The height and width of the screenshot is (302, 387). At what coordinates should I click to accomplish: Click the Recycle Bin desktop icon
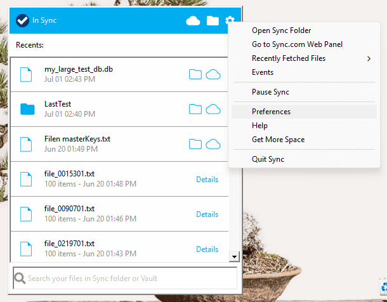(383, 287)
